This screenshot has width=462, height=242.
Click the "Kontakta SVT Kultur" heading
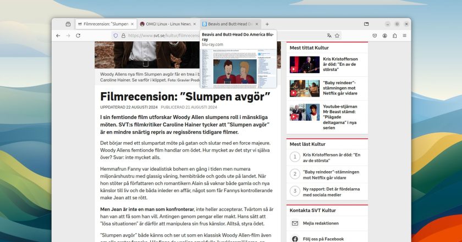(312, 210)
